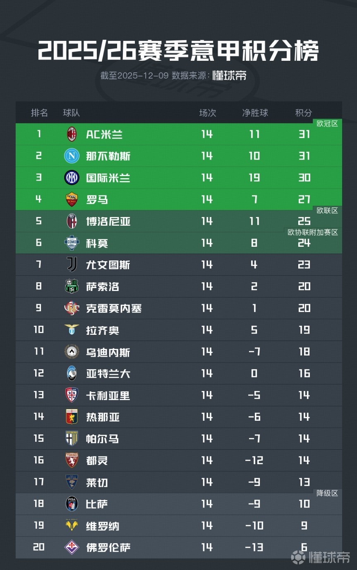The width and height of the screenshot is (357, 570).
Task: Select the 国际米兰 team badge
Action: point(72,178)
